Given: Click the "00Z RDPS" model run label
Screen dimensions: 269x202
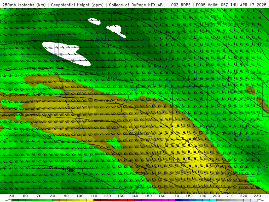Looking at the screenshot, I should point(181,5).
